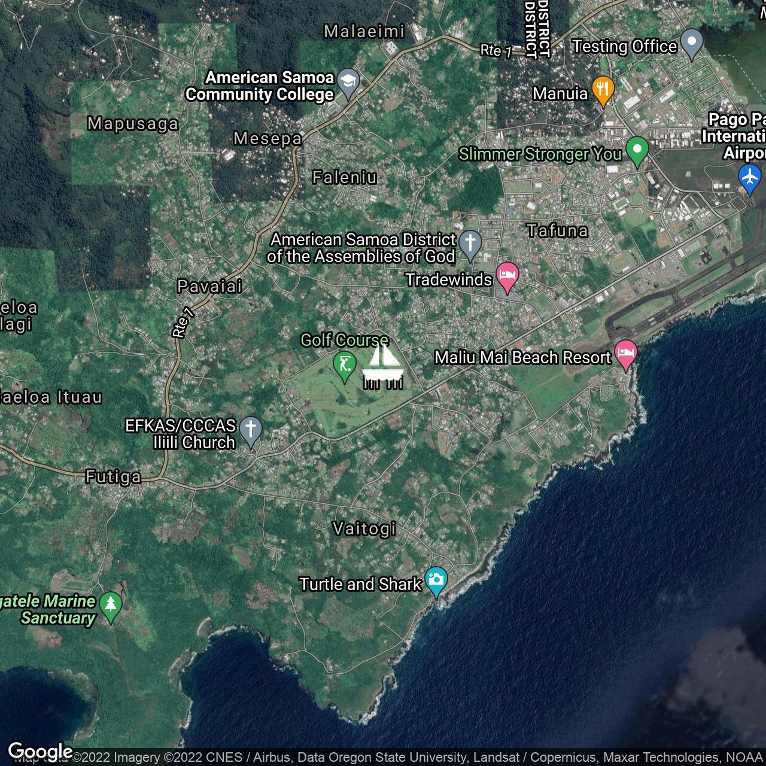Click the white sailboat pier icon
766x766 pixels.
coord(383,367)
